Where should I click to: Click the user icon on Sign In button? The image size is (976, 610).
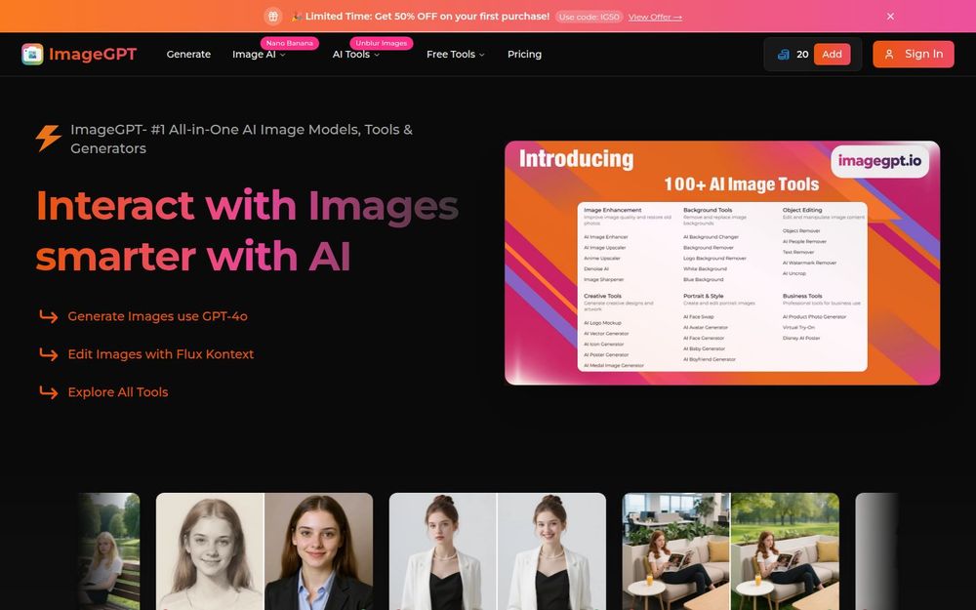887,54
